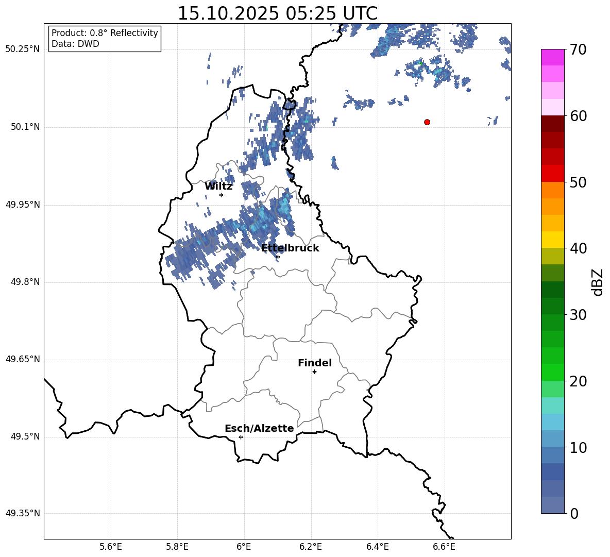Click the red dot marker on map
This screenshot has width=610, height=557.
427,122
